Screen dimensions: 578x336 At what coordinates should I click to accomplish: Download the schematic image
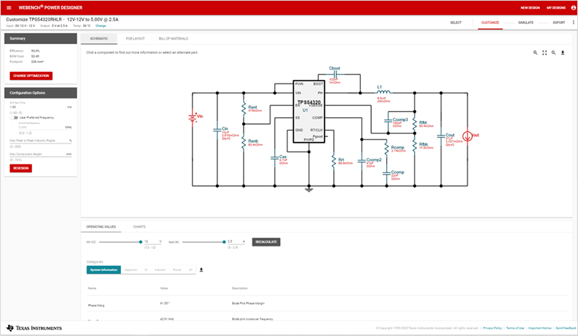pos(562,52)
